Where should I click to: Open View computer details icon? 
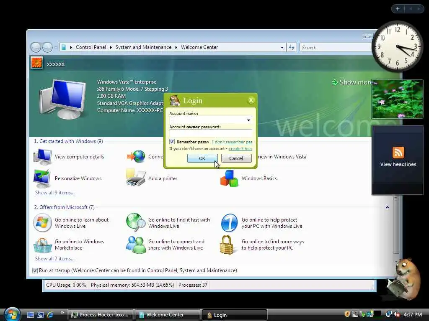(42, 157)
